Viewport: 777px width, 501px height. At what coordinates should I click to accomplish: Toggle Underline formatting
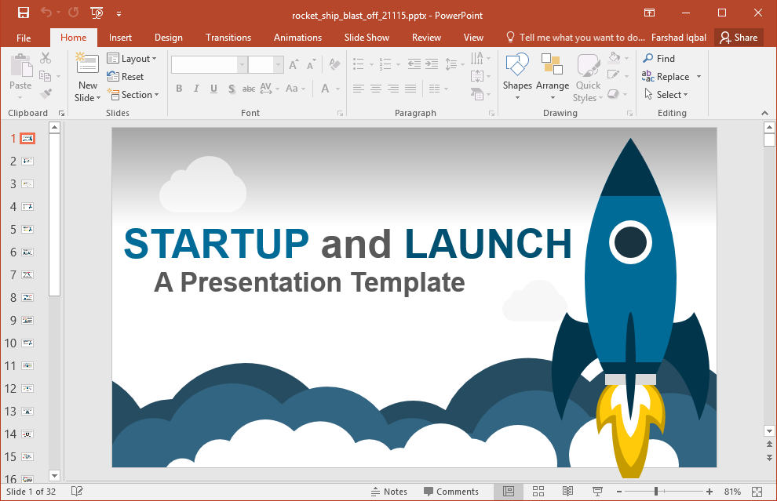(213, 89)
